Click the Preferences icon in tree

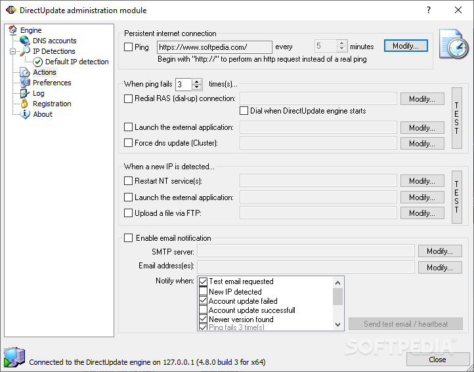(25, 83)
